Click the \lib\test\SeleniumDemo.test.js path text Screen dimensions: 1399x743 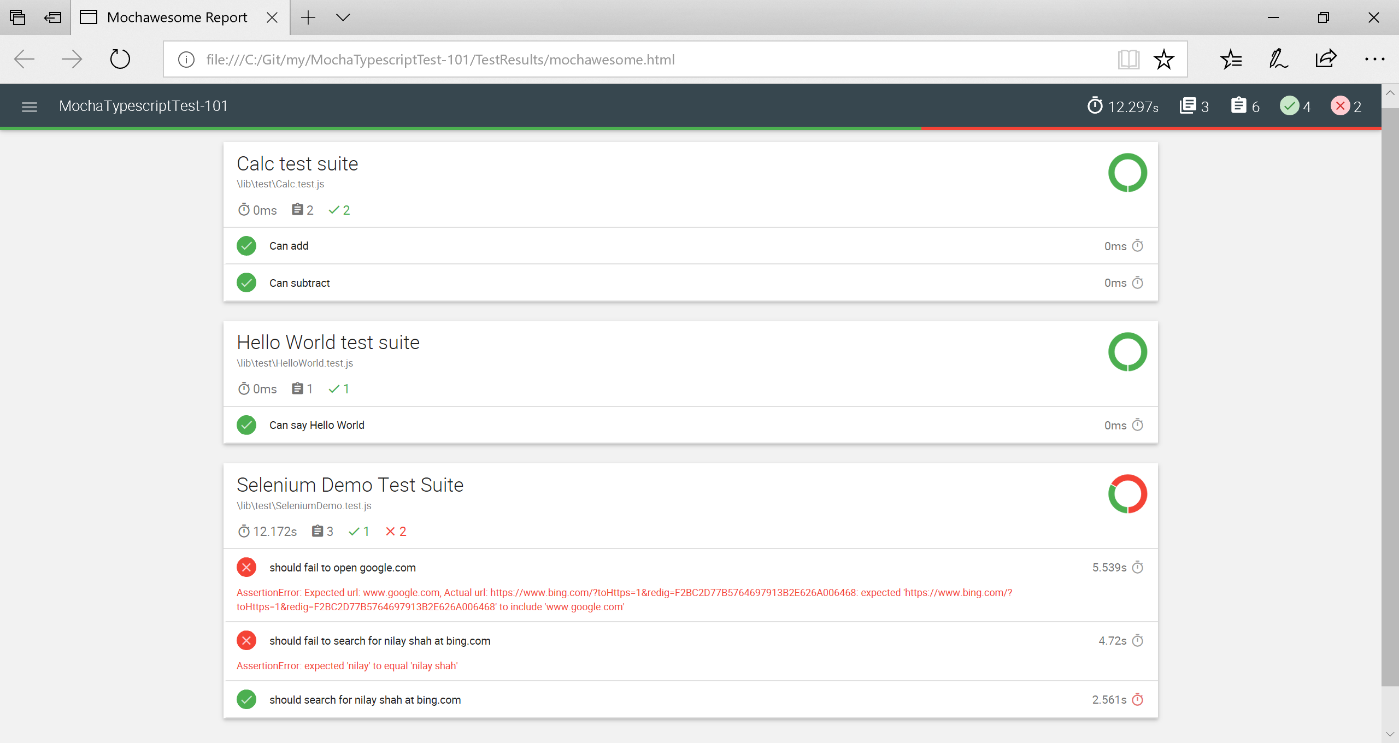pyautogui.click(x=304, y=506)
